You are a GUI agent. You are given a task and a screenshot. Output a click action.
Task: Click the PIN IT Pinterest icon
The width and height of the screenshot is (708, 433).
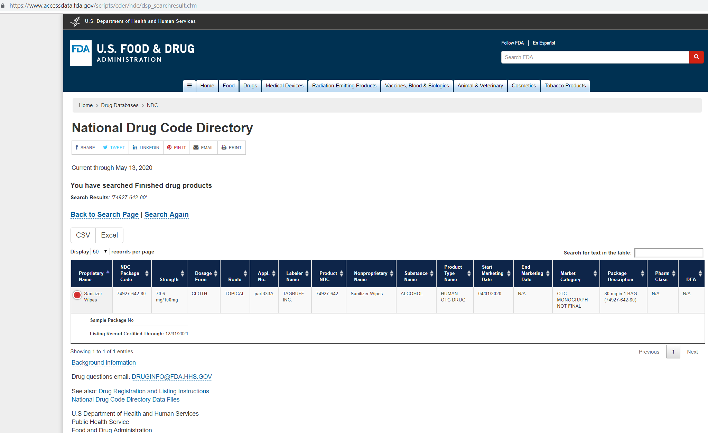(x=169, y=147)
